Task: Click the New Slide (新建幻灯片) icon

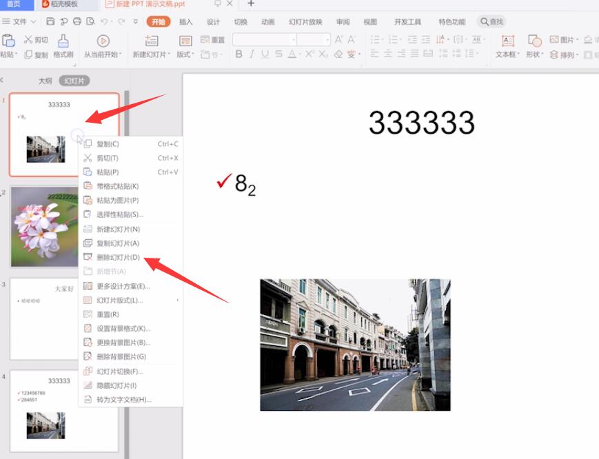Action: [151, 41]
